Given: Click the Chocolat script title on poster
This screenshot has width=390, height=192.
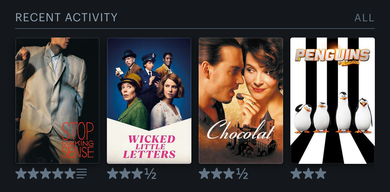Looking at the screenshot, I should click(x=241, y=130).
